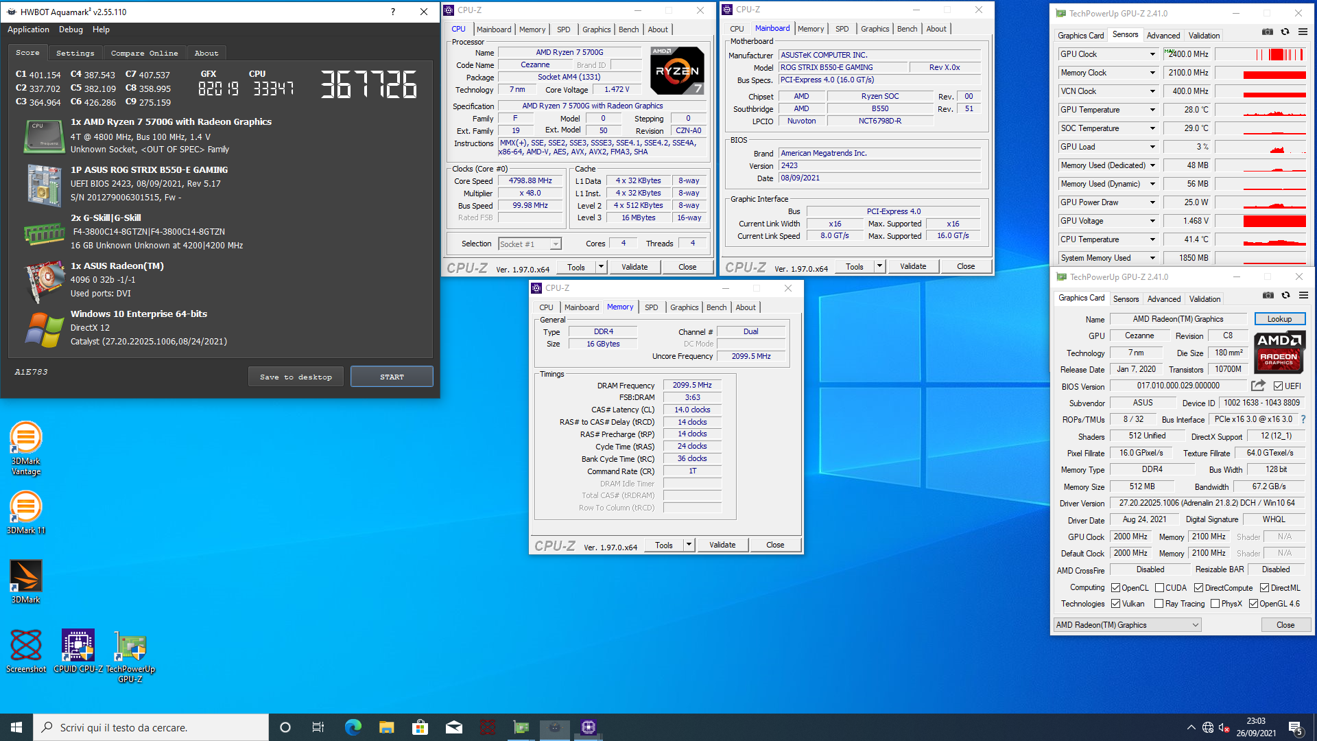Click Bus Interface question mark icon
Screen dimensions: 1317x741
(x=1303, y=419)
